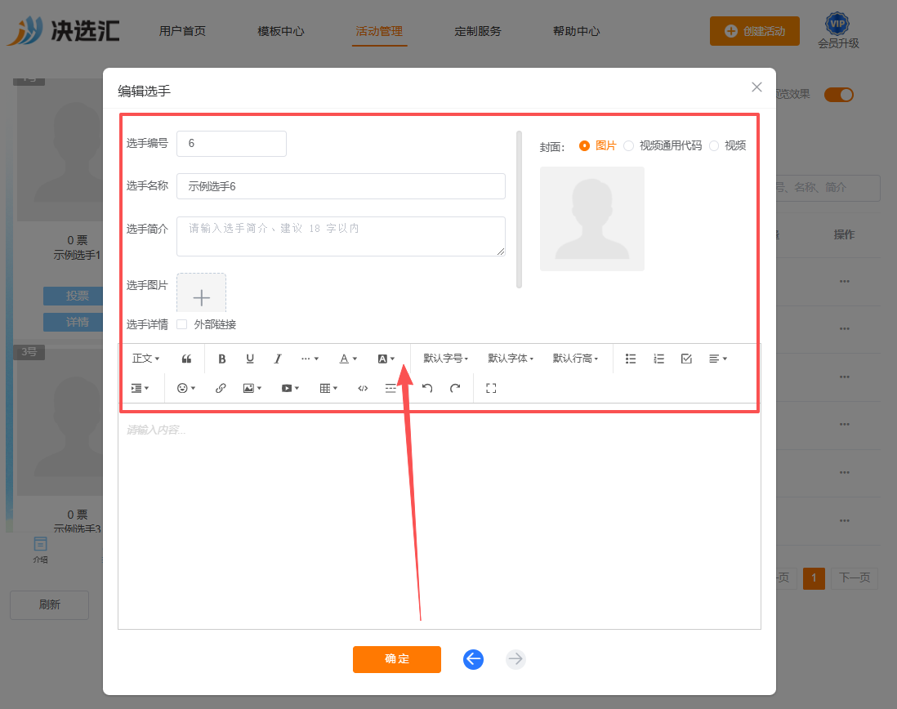The width and height of the screenshot is (897, 709).
Task: Open the 默认字号 dropdown
Action: click(x=445, y=359)
